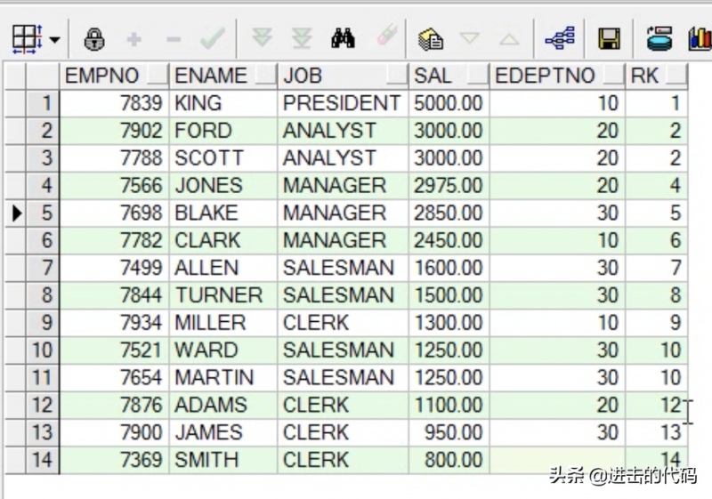Click the 7654 employee number cell
The image size is (712, 499).
(114, 377)
